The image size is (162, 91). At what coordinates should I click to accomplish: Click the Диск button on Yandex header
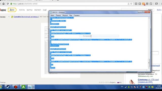pos(12,10)
